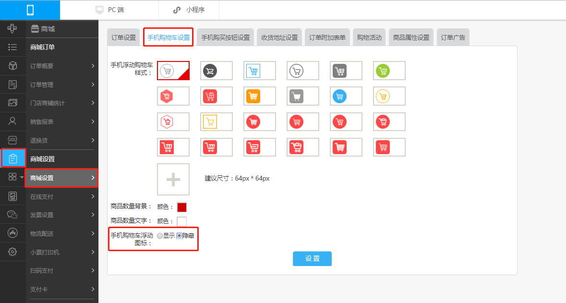
Task: Pick the light blue circle cart style
Action: [346, 96]
